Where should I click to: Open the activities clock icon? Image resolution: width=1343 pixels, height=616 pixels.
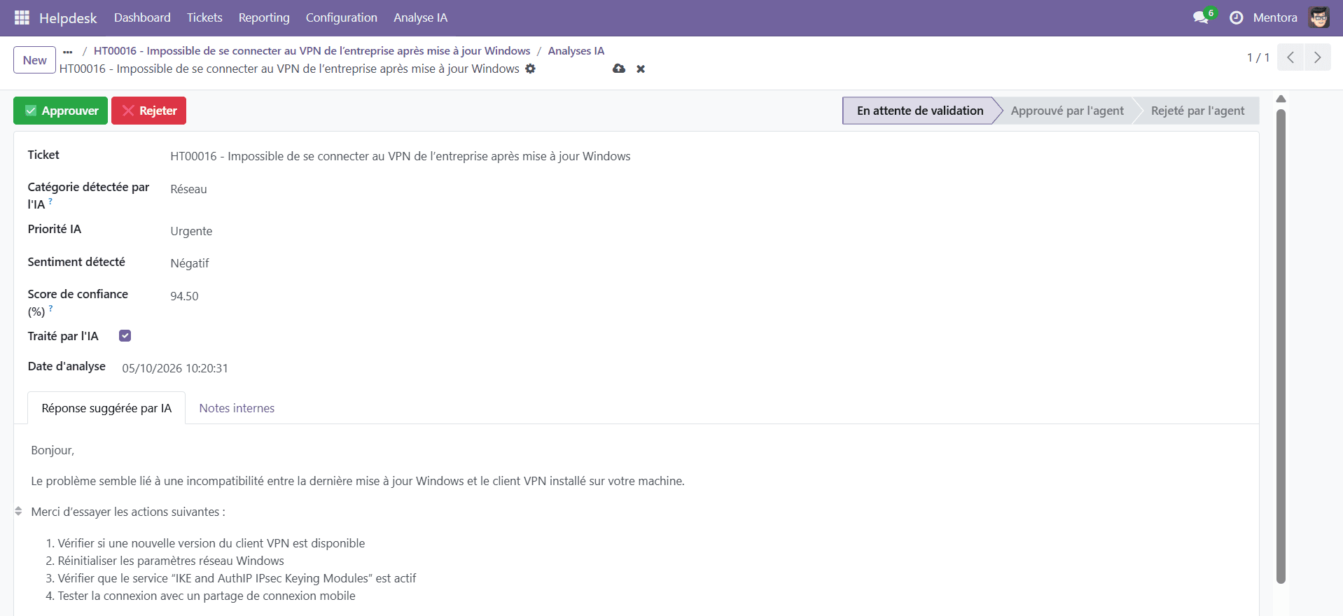(1237, 17)
